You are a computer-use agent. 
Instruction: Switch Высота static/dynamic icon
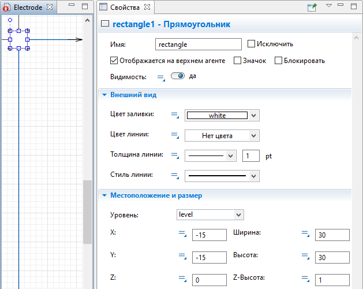pos(305,256)
